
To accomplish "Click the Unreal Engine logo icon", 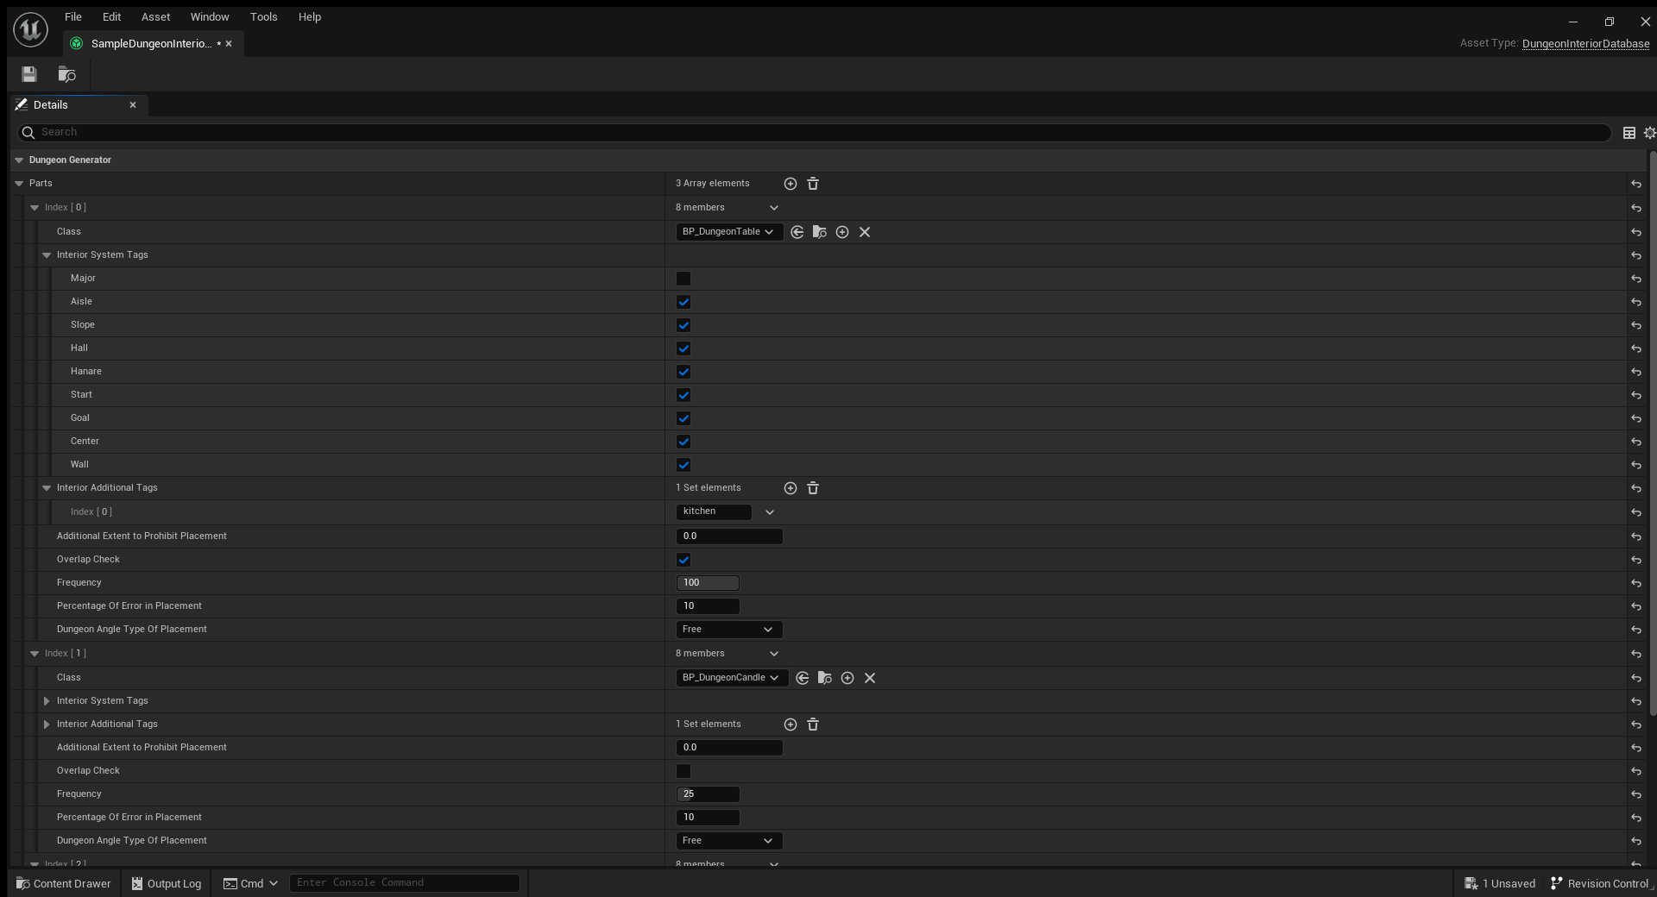I will (30, 29).
